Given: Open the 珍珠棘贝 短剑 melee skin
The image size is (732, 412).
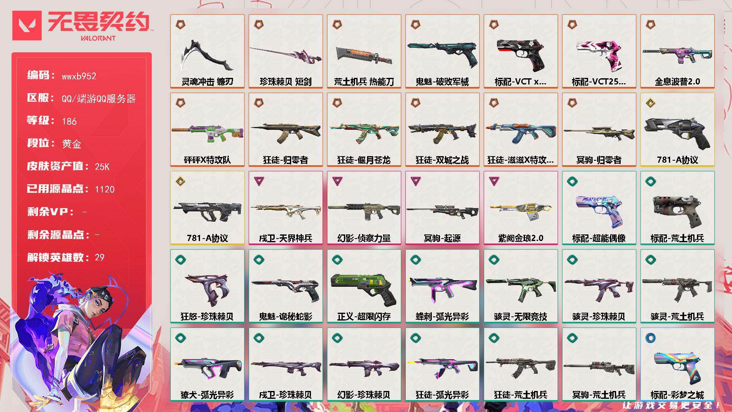Looking at the screenshot, I should [286, 51].
